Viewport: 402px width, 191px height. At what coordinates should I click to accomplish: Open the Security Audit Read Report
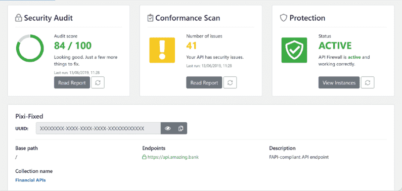72,83
